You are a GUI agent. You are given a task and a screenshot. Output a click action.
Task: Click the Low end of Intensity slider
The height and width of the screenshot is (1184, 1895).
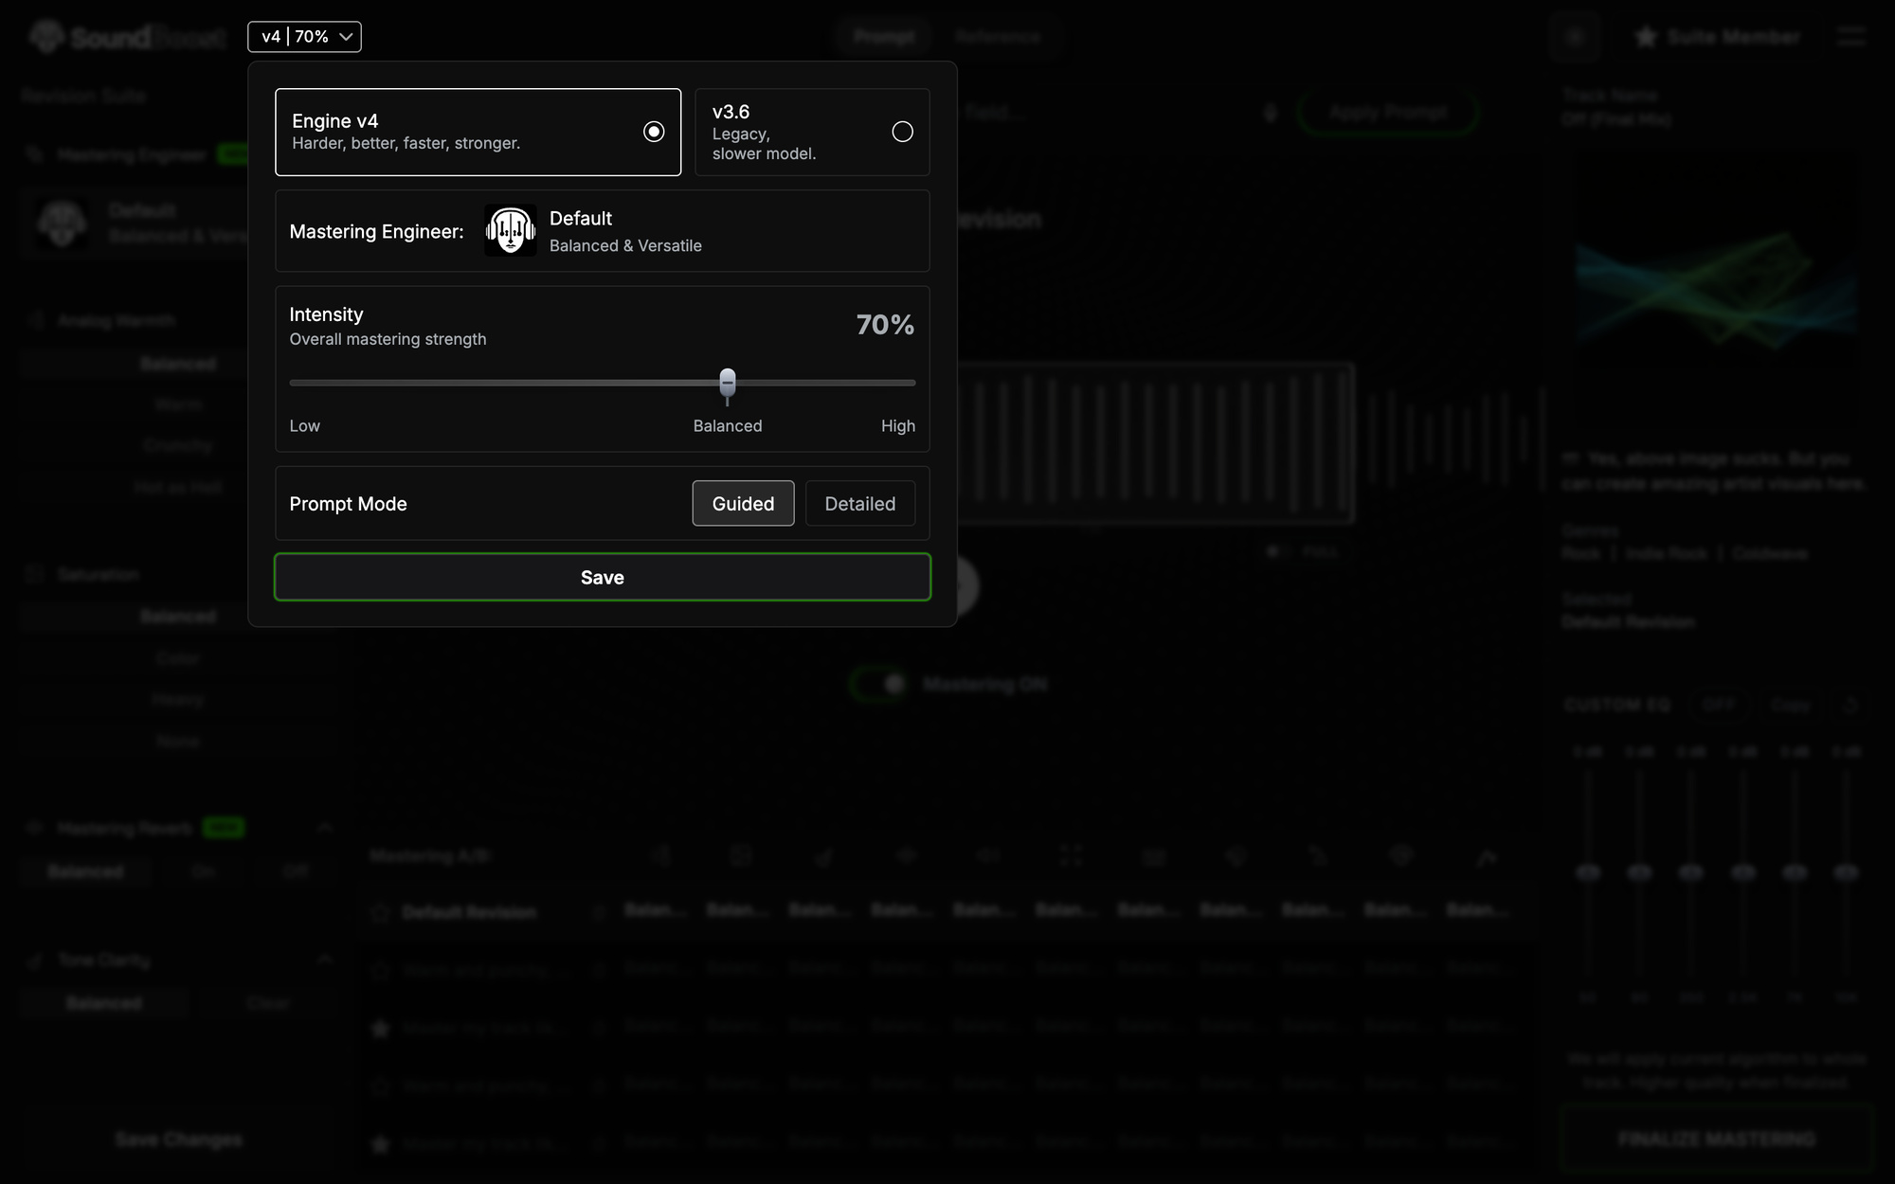click(x=304, y=426)
